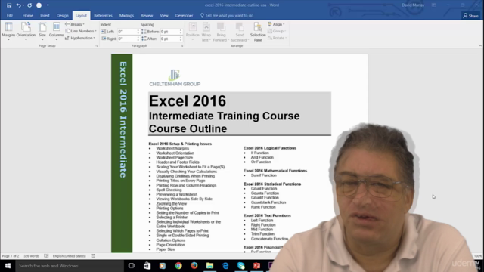Click 'Sumif Function' bullet text
Image resolution: width=484 pixels, height=272 pixels.
tap(264, 175)
